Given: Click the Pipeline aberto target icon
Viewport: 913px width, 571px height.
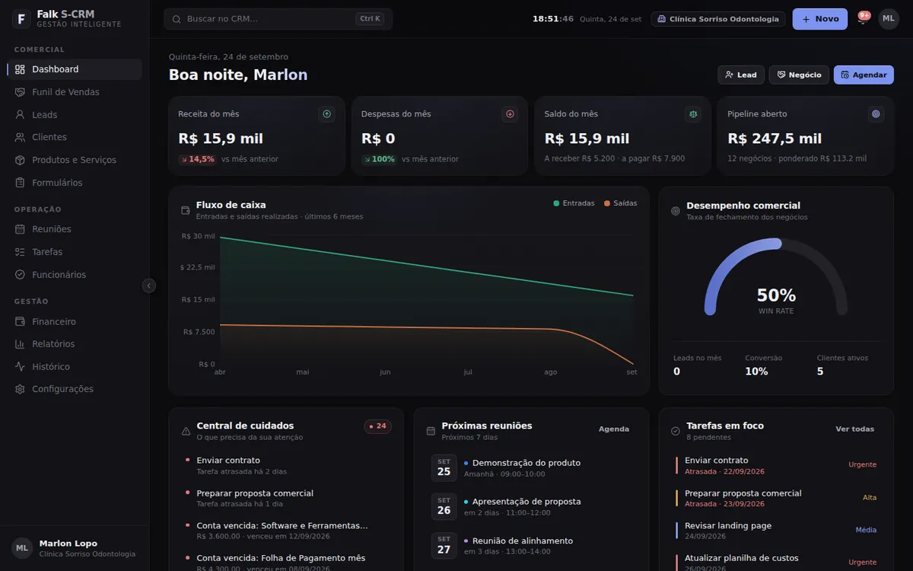Looking at the screenshot, I should (x=876, y=114).
